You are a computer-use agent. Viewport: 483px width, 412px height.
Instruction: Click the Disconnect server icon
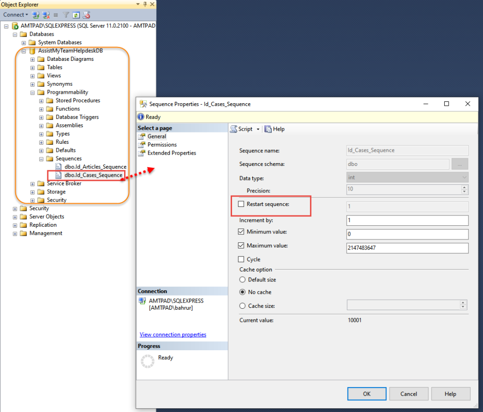click(45, 15)
